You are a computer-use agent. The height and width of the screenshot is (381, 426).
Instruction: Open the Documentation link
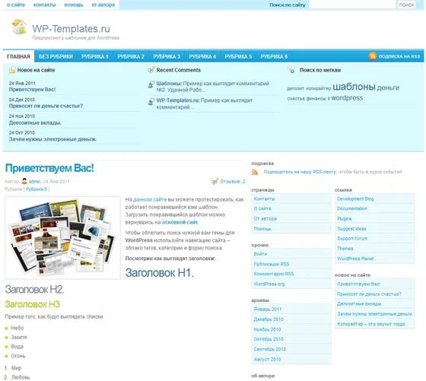click(x=352, y=208)
